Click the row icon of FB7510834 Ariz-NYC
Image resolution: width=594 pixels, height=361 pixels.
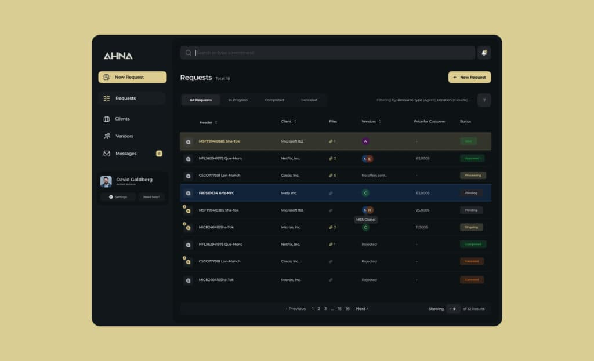pos(188,194)
